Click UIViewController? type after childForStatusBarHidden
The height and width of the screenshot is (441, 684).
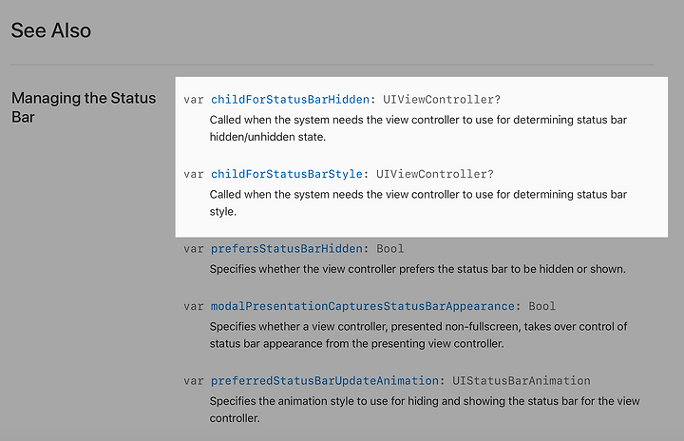click(x=442, y=100)
